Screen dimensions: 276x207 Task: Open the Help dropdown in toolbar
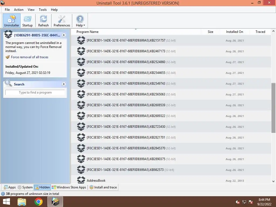point(80,20)
